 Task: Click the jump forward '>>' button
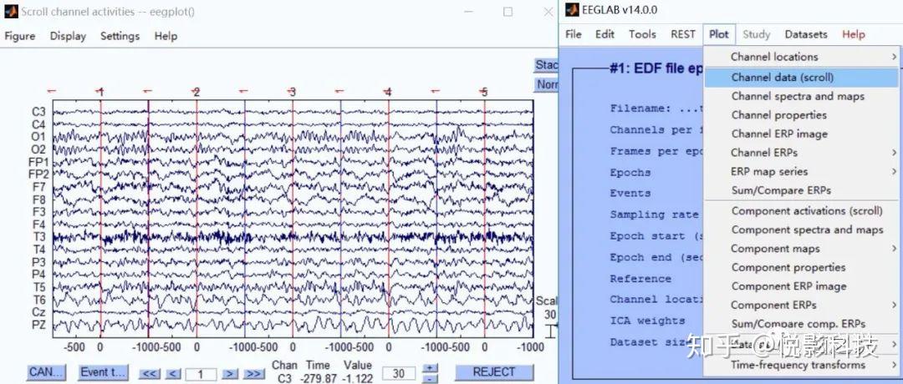pos(254,374)
